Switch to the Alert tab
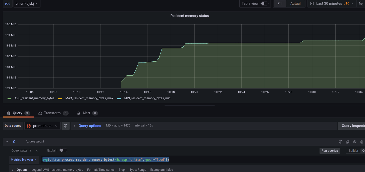The width and height of the screenshot is (365, 172). tap(87, 113)
